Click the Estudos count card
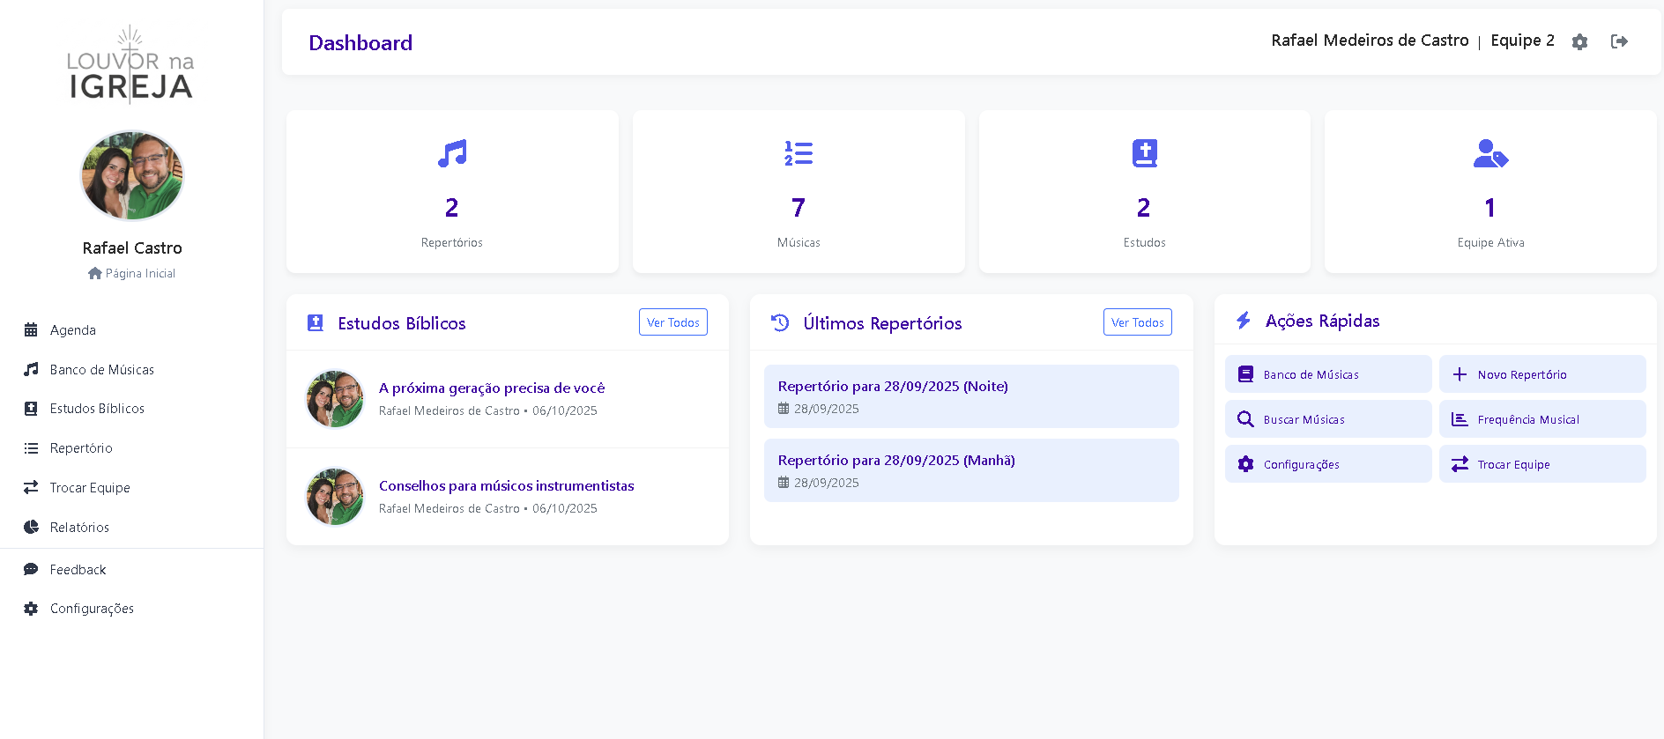Screen dimensions: 1664x739 point(1144,192)
